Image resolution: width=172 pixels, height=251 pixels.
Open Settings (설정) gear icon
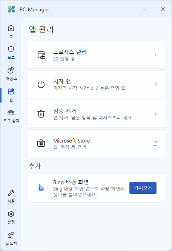point(11,214)
